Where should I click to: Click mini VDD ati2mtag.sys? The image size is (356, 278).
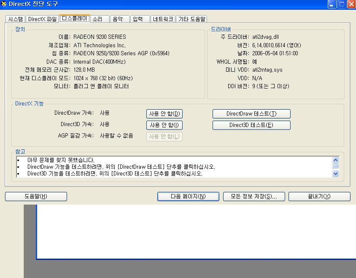click(x=267, y=70)
